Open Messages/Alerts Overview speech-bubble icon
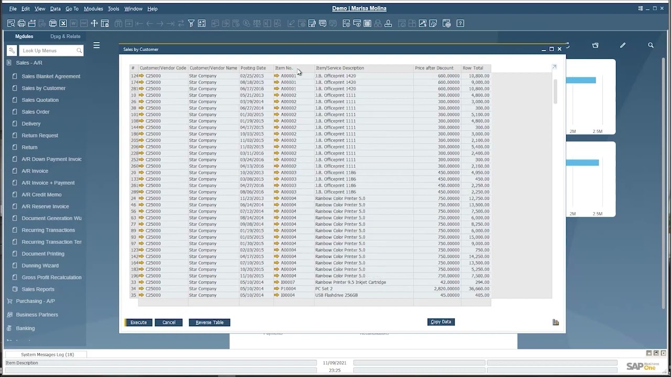Image resolution: width=671 pixels, height=377 pixels. coord(322,24)
